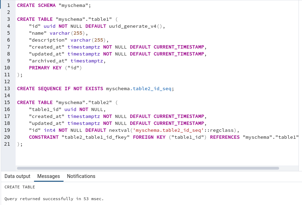Select the Messages tab
This screenshot has height=205, width=302.
(48, 176)
